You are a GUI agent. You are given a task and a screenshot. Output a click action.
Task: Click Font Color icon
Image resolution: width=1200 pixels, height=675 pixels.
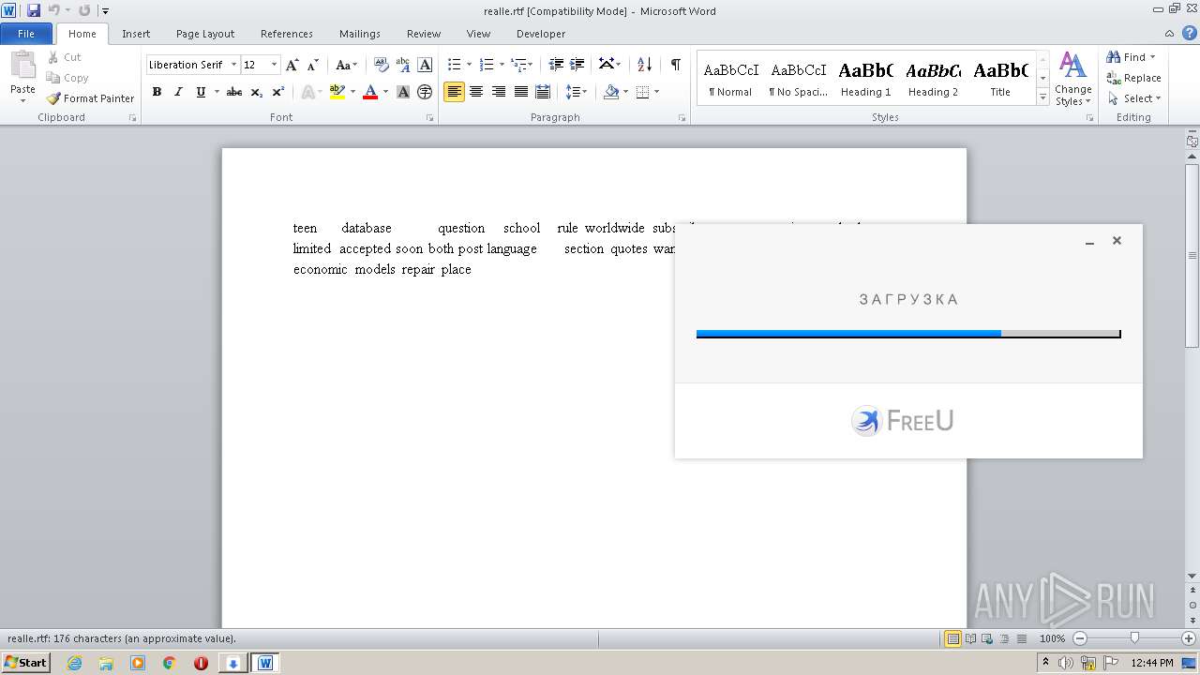coord(370,92)
